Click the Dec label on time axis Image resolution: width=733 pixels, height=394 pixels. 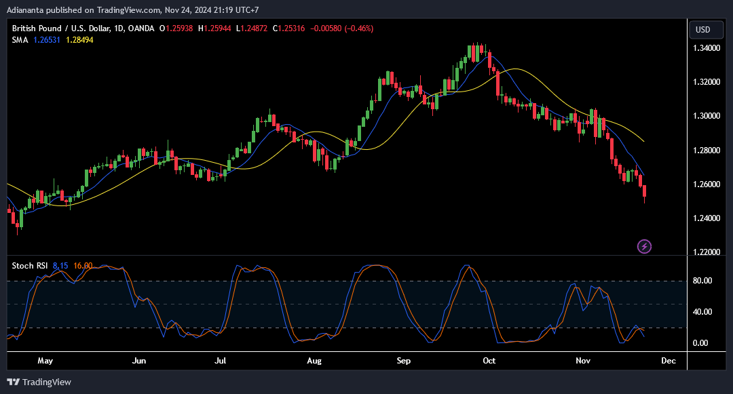pyautogui.click(x=669, y=361)
